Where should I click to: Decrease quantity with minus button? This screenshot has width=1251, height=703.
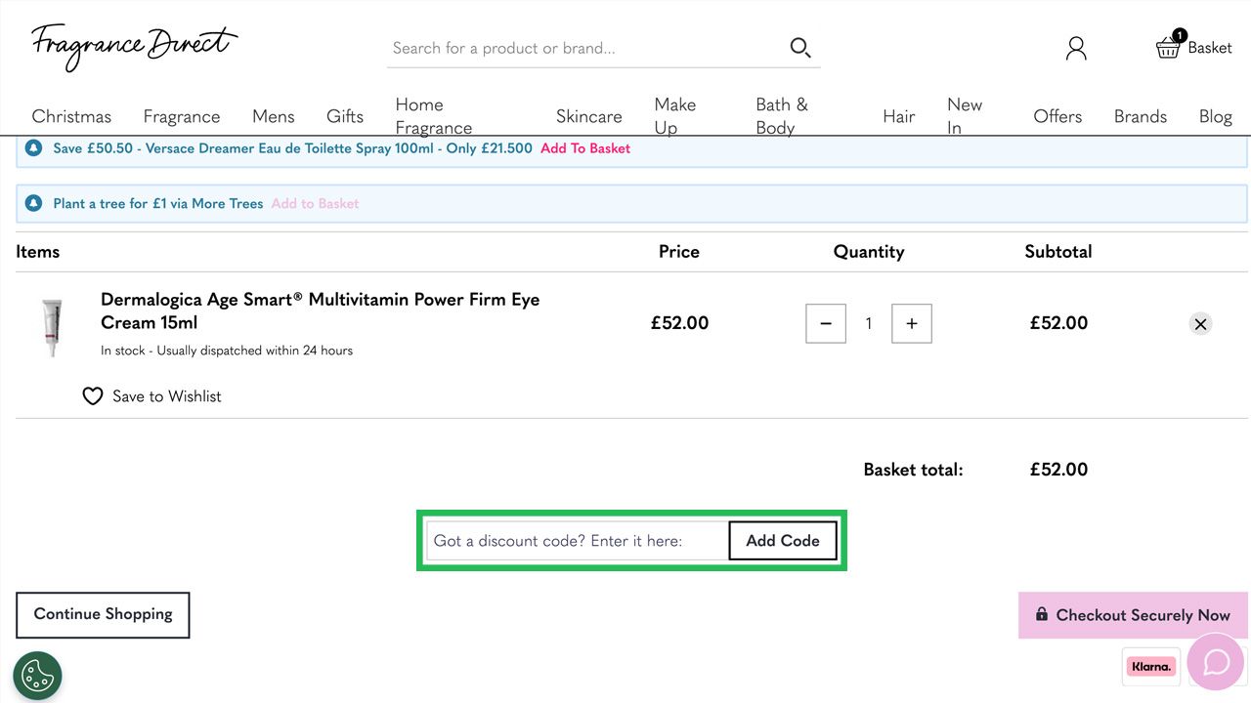(x=826, y=323)
